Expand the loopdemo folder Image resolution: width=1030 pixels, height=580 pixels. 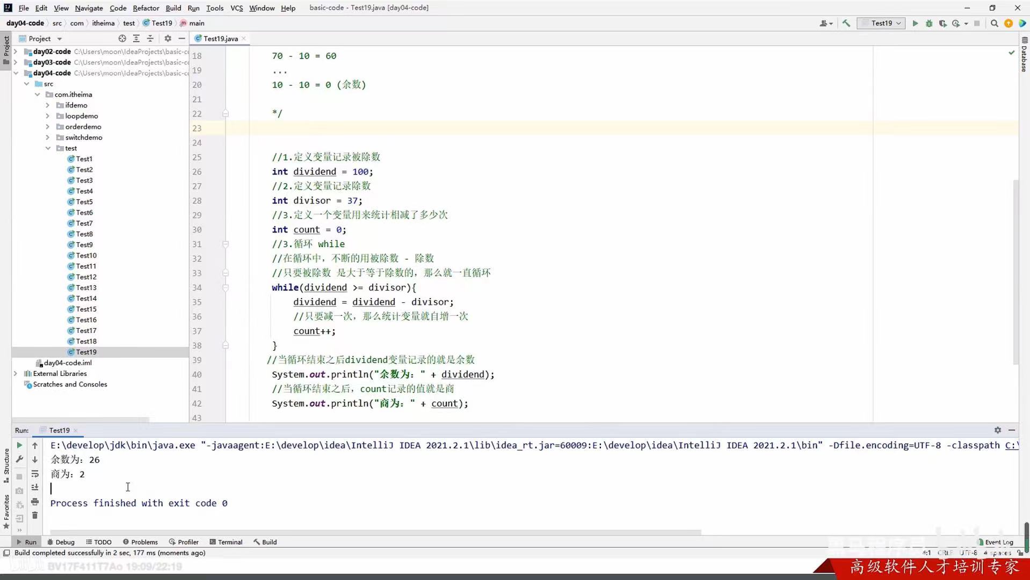[48, 116]
